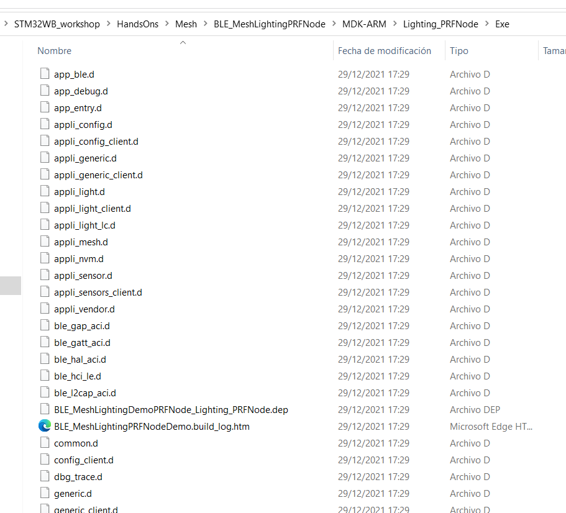Sort by the Tamaño column header
The height and width of the screenshot is (513, 566).
(x=554, y=51)
